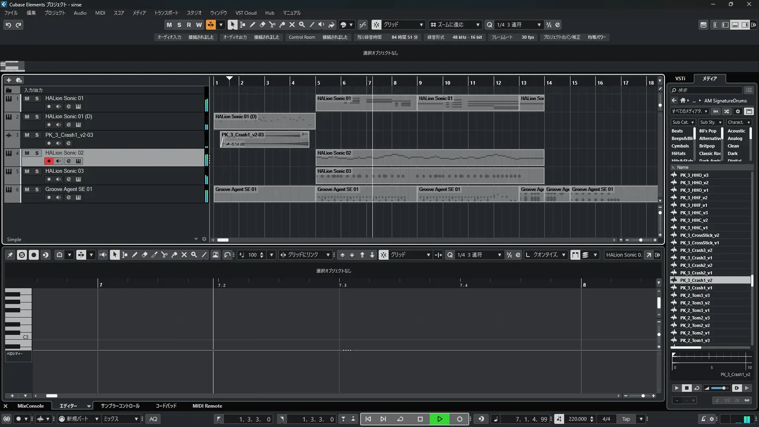
Task: Solo the Groove Agent SE 01 track
Action: pos(37,189)
